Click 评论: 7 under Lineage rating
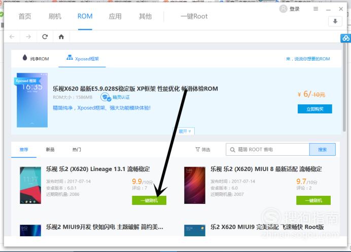The width and height of the screenshot is (351, 252). [x=139, y=188]
